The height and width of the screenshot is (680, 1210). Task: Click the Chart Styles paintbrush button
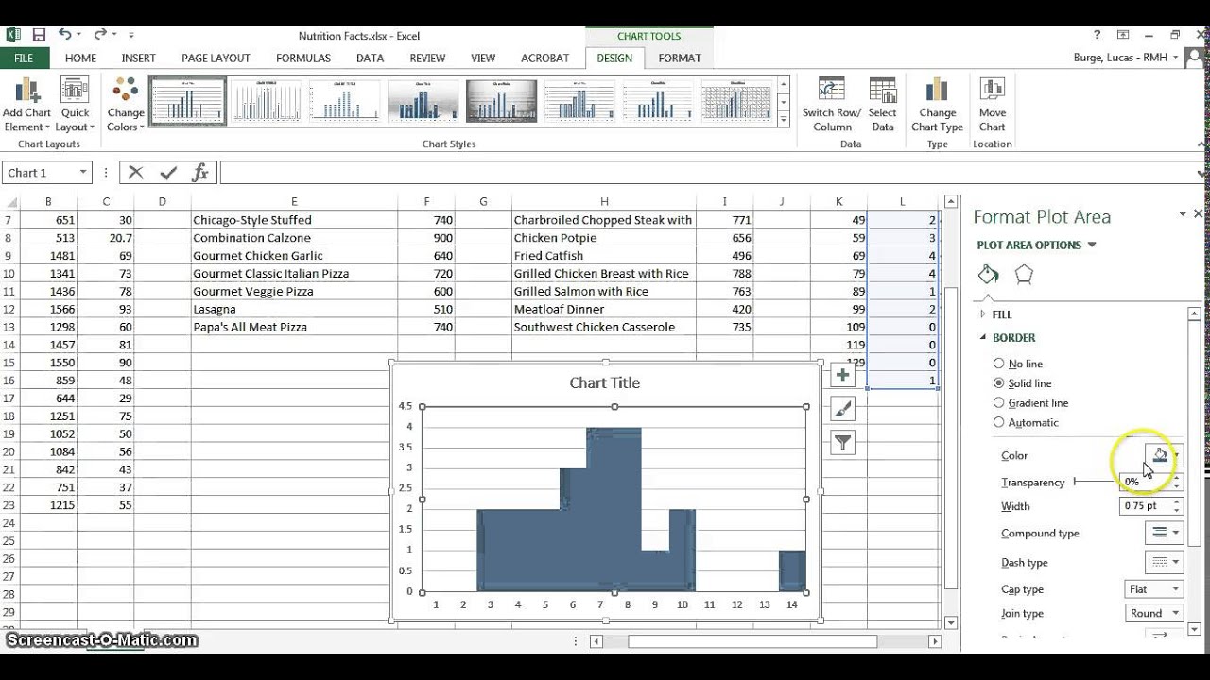click(x=842, y=409)
